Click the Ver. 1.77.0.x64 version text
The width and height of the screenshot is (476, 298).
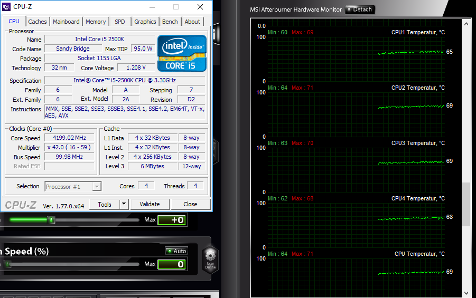[63, 206]
